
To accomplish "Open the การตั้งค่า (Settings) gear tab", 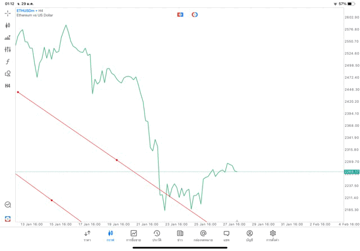I will coord(273,235).
